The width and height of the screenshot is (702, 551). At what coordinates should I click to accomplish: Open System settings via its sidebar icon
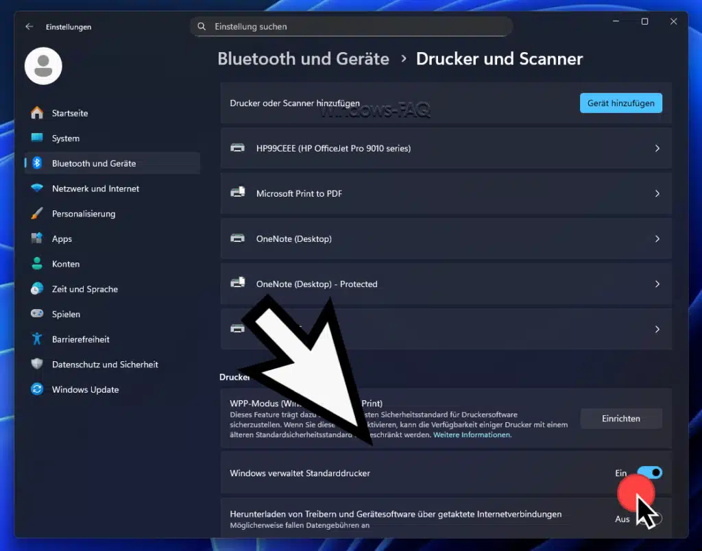(35, 138)
